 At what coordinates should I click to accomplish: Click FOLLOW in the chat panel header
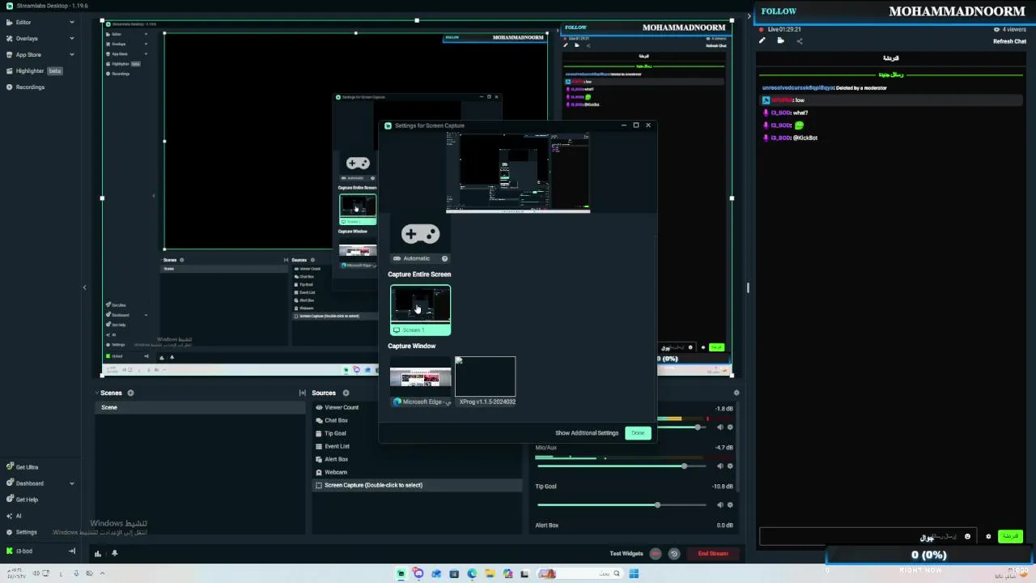click(x=779, y=11)
